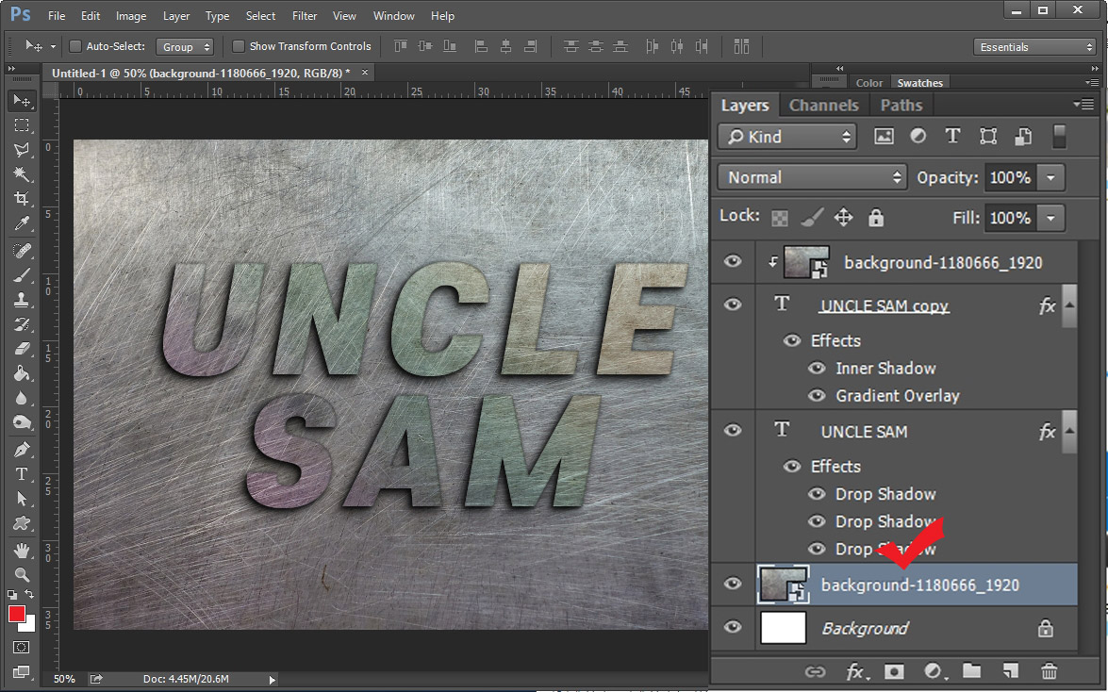Click the delete layer trash icon
The width and height of the screenshot is (1108, 692).
pos(1049,671)
